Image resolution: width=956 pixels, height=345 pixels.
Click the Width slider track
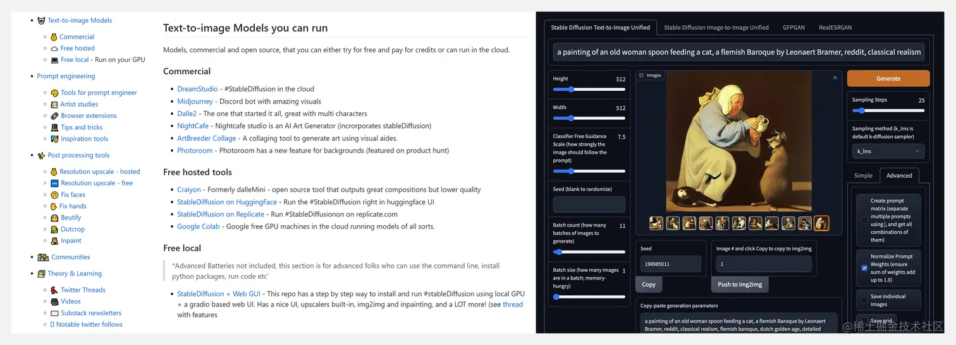coord(589,118)
